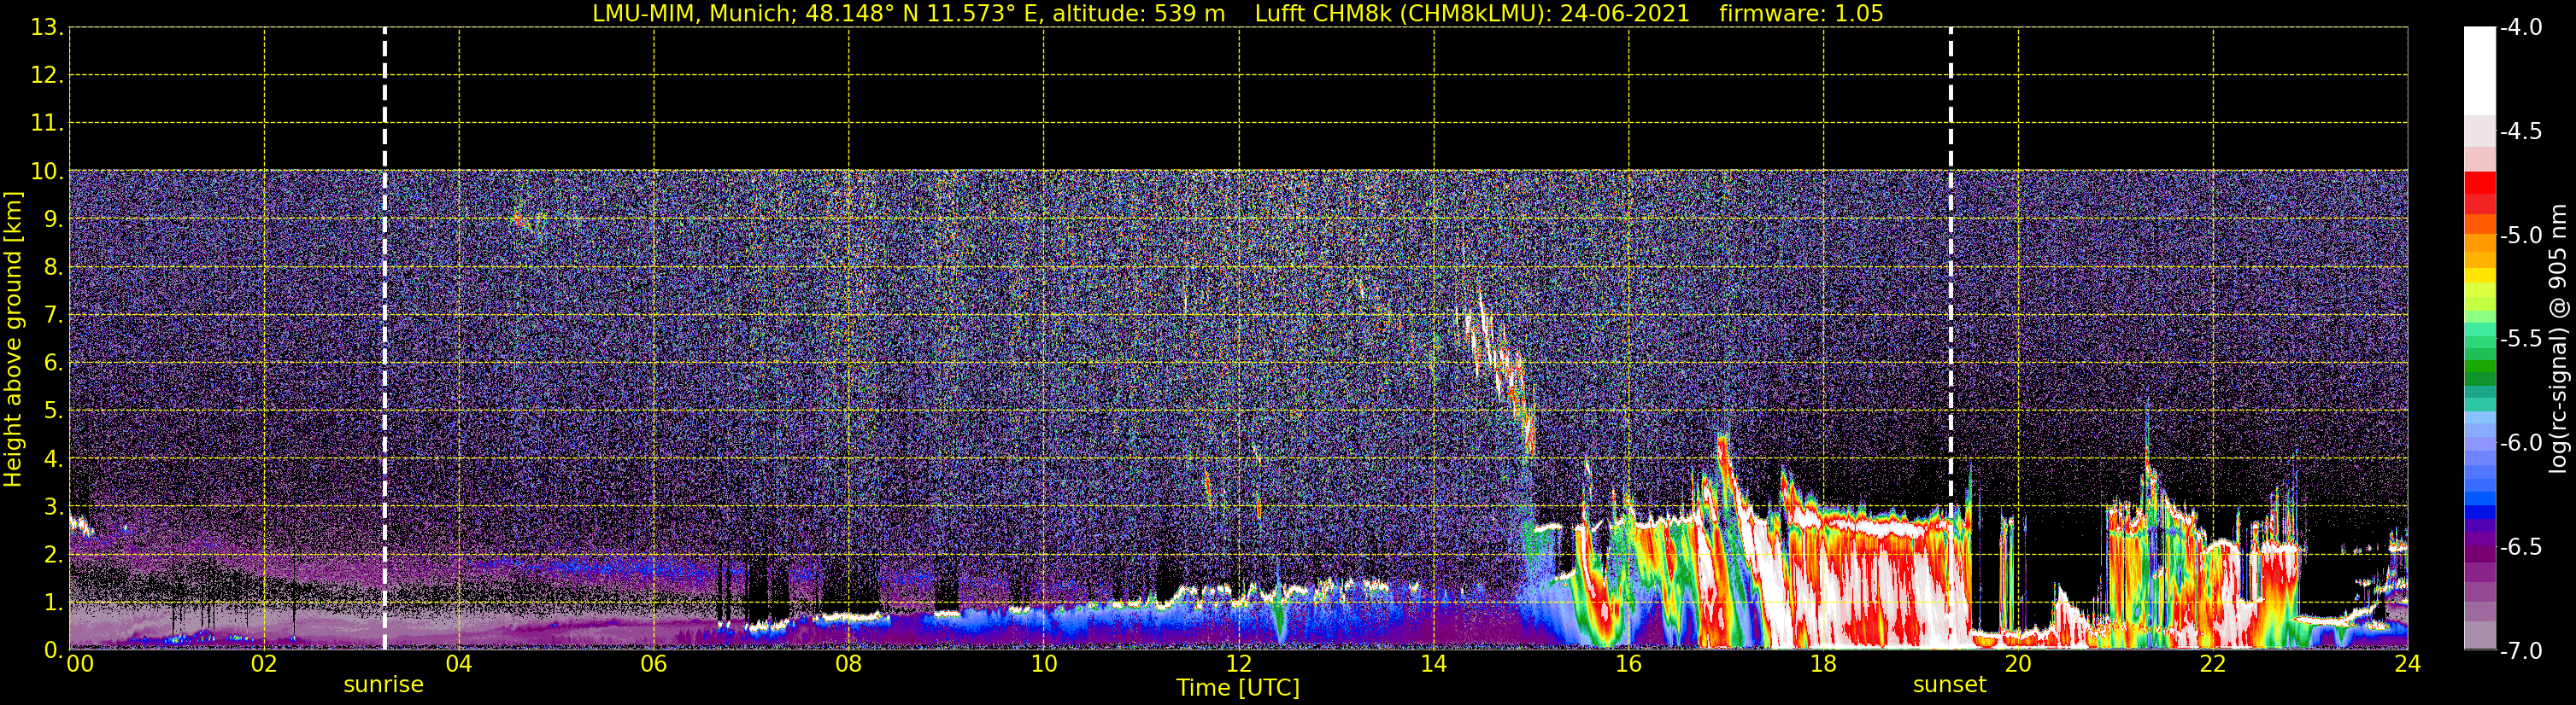Select the "sunset" label below the time axis

(x=1949, y=685)
